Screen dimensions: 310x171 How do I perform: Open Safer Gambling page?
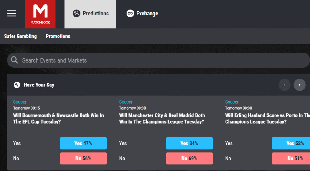click(x=20, y=36)
